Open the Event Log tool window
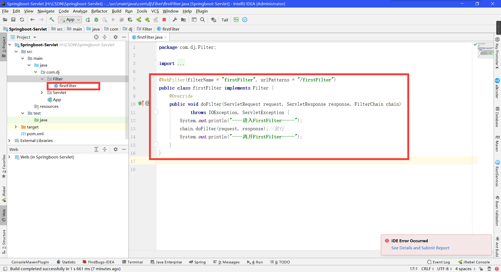Viewport: 501px width, 272px height. pyautogui.click(x=438, y=262)
